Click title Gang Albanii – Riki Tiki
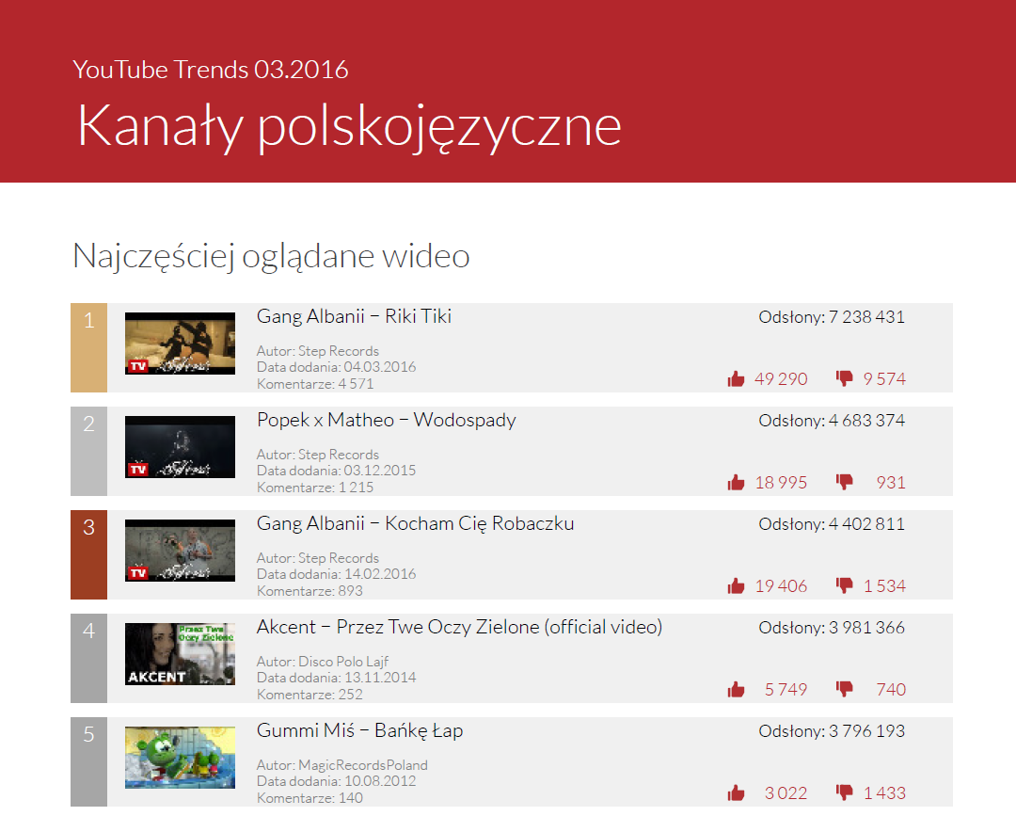The height and width of the screenshot is (816, 1016). point(354,316)
